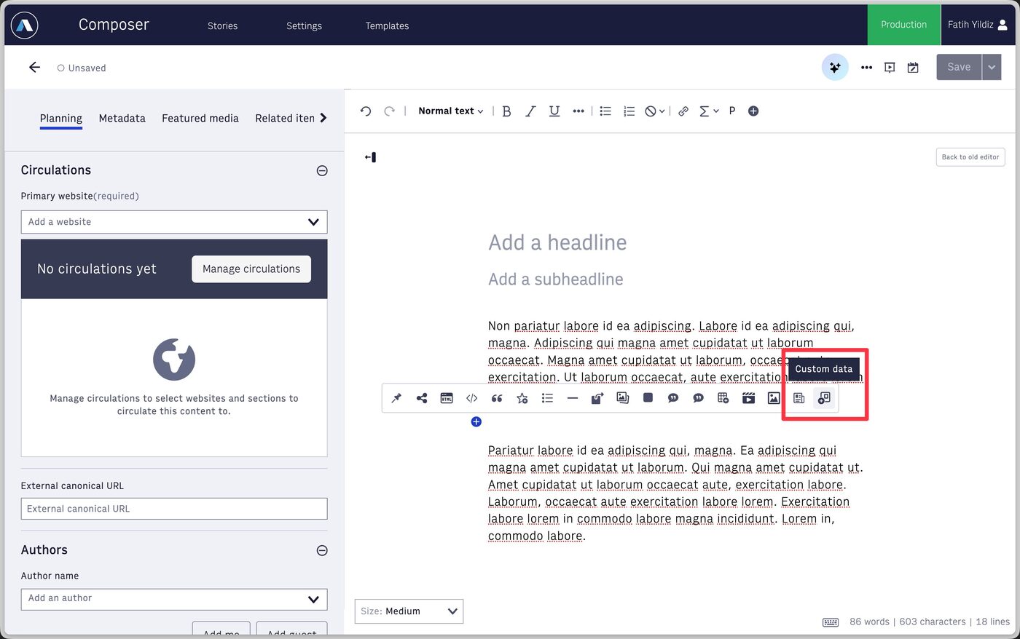
Task: Open the sigma special characters dropdown
Action: 709,111
